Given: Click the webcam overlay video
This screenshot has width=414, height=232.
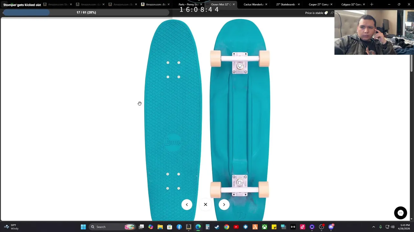Looking at the screenshot, I should (374, 32).
